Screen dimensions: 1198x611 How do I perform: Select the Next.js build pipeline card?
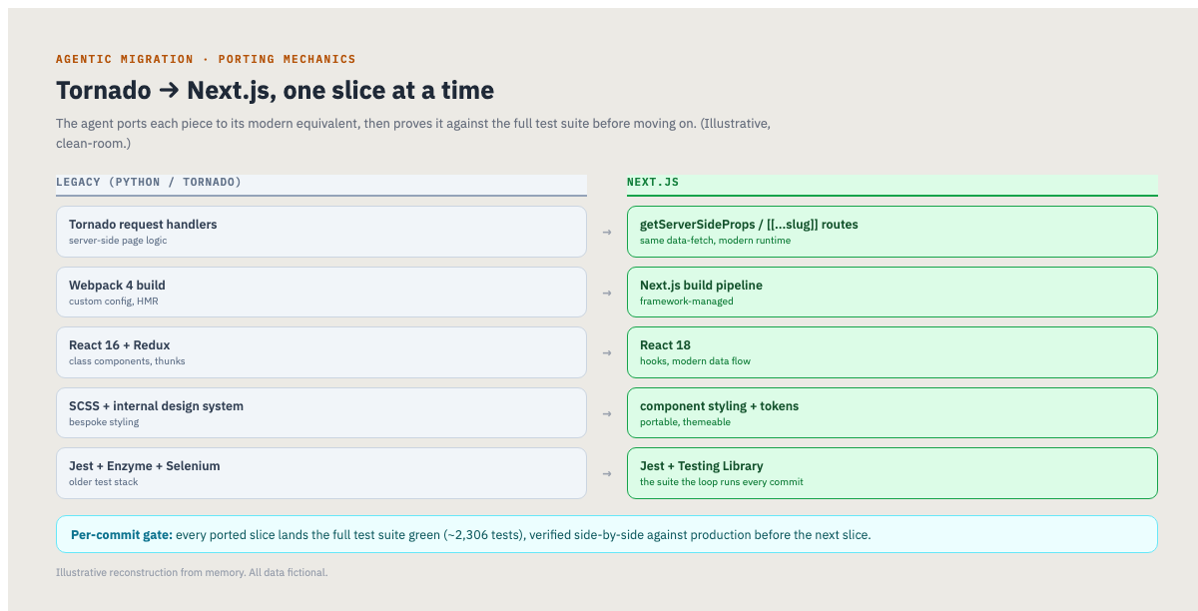pyautogui.click(x=893, y=292)
